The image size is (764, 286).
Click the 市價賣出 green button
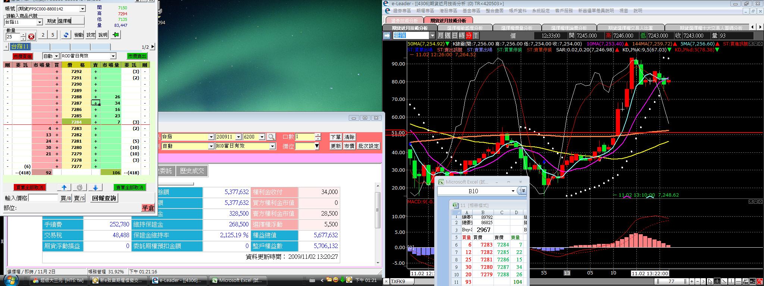point(137,56)
